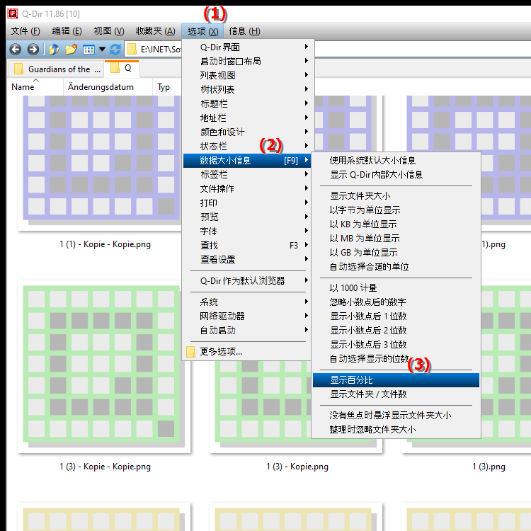Expand the 网络驱动器 submenu

pyautogui.click(x=247, y=316)
